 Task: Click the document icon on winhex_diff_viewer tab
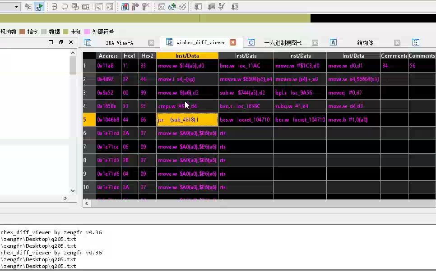coord(169,42)
